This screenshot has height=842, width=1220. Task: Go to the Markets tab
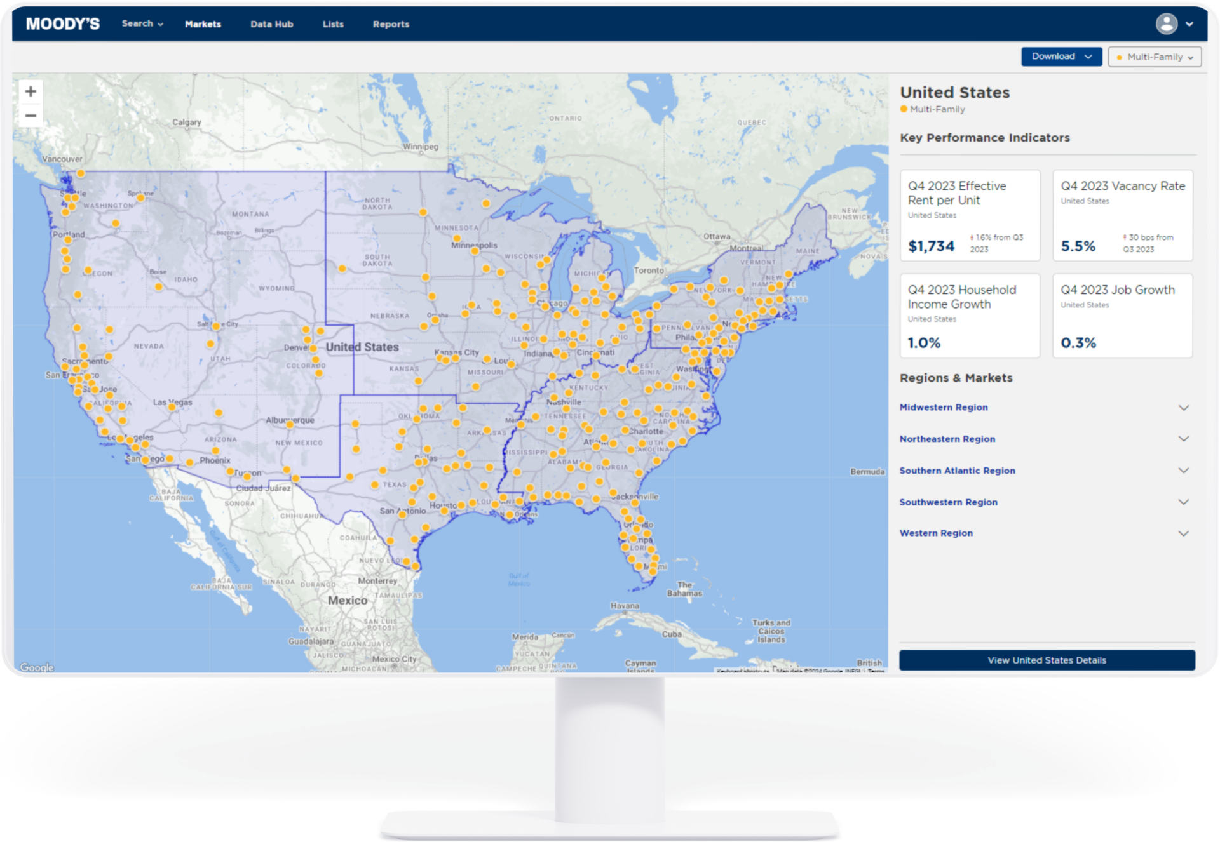(x=203, y=24)
